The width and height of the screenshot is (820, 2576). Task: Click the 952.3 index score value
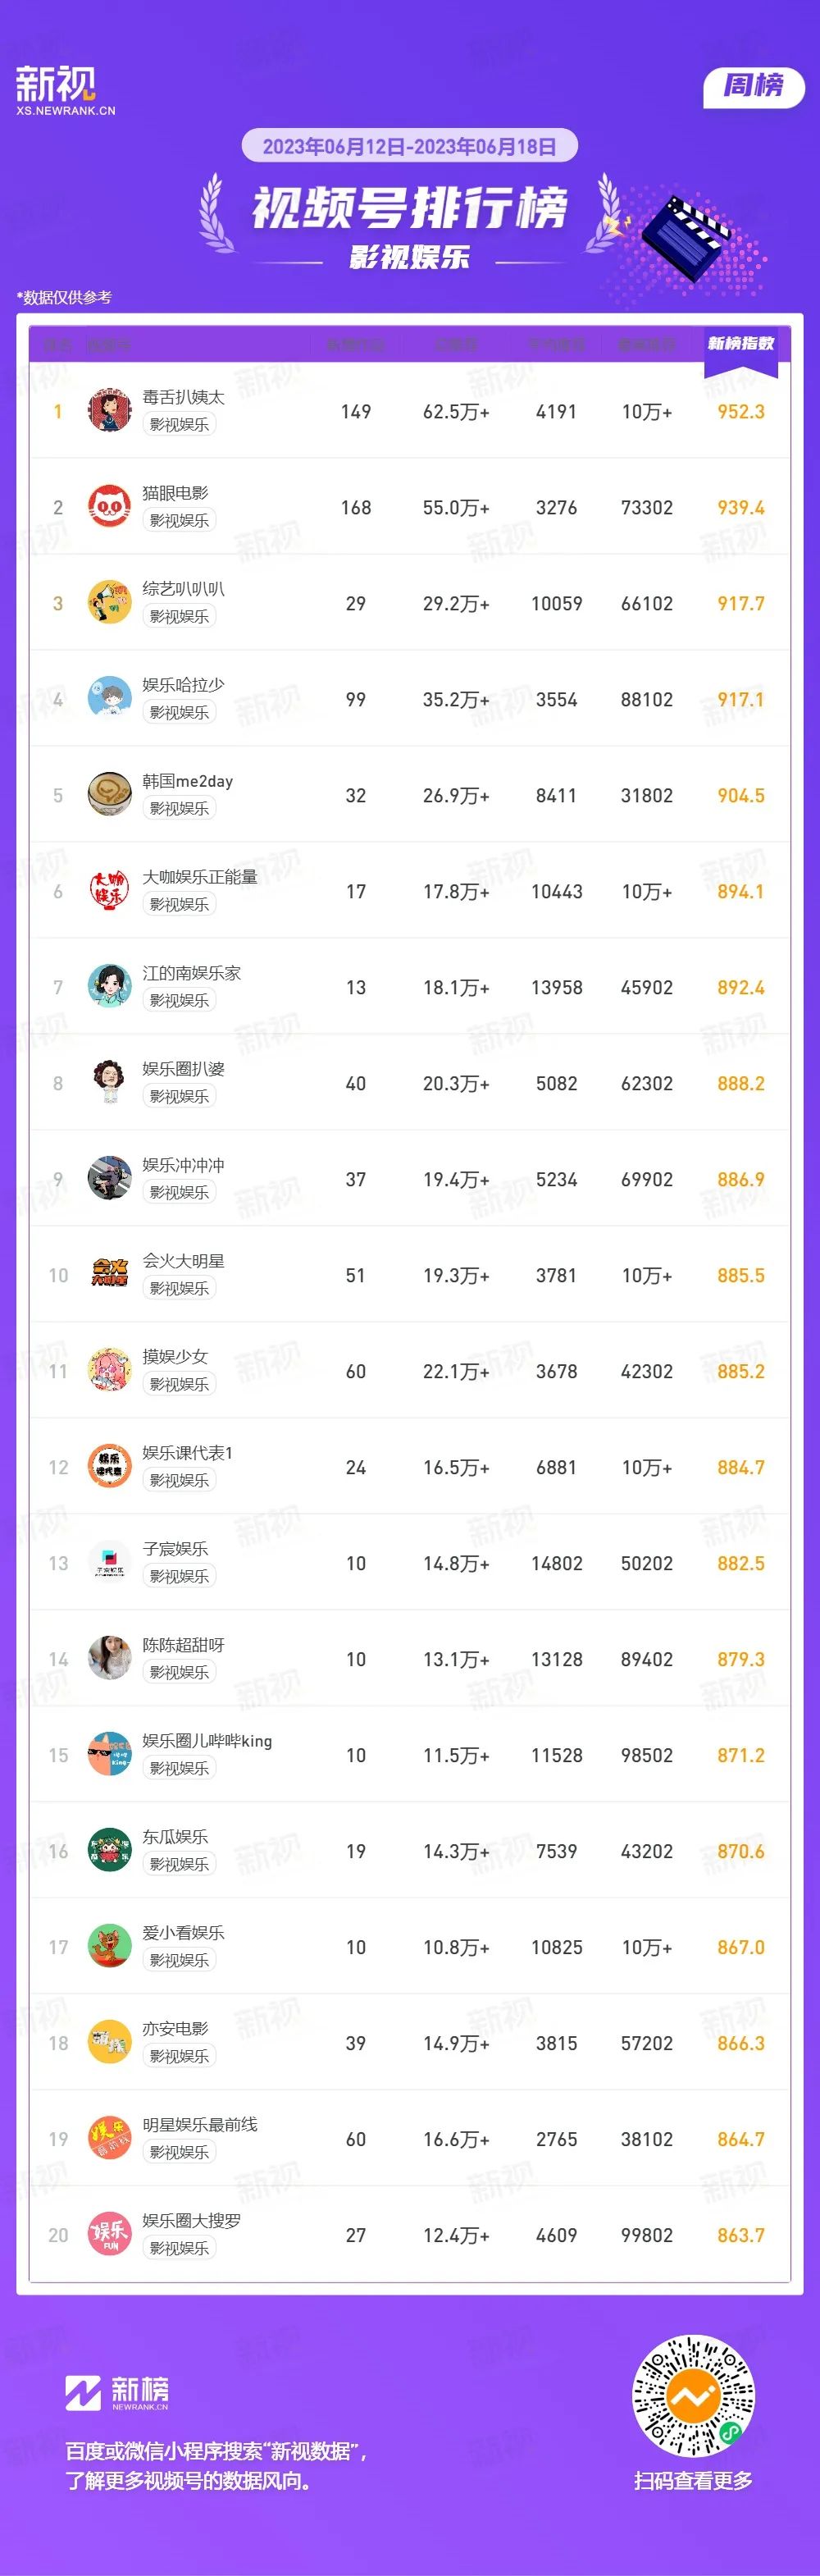point(741,412)
